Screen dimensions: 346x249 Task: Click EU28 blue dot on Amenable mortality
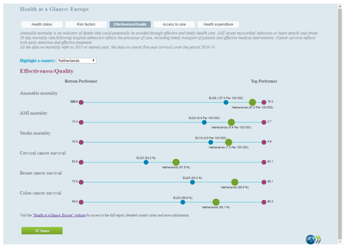(226, 102)
